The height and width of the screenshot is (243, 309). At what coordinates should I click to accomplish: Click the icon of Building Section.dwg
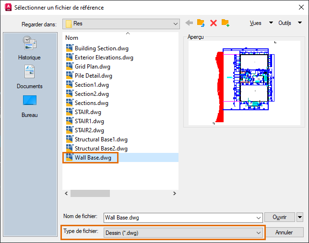pos(70,48)
